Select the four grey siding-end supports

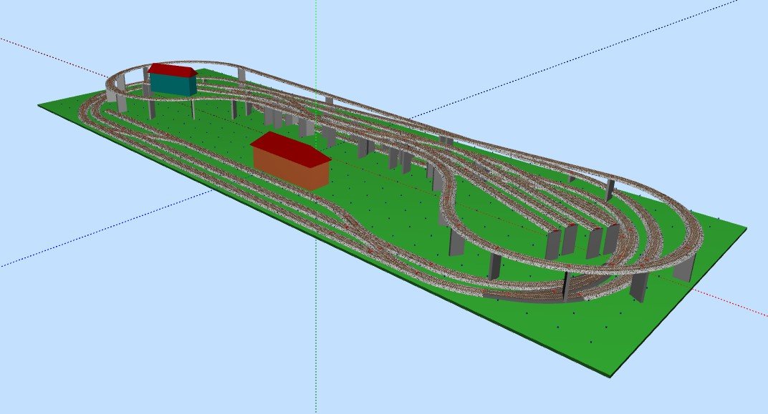pos(582,241)
